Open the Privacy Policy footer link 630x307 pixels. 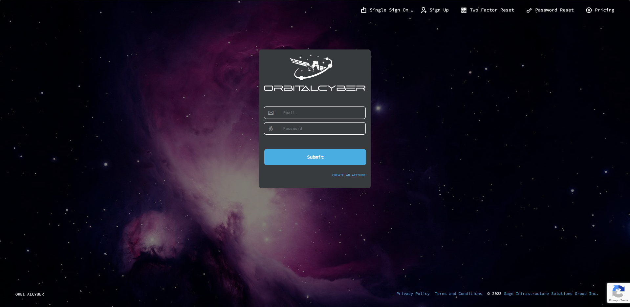(x=413, y=294)
